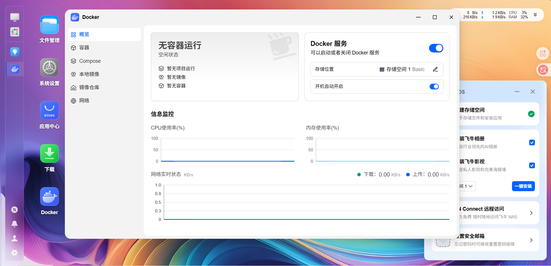This screenshot has width=551, height=266.
Task: Click the Docker desktop shortcut icon
Action: click(x=49, y=197)
